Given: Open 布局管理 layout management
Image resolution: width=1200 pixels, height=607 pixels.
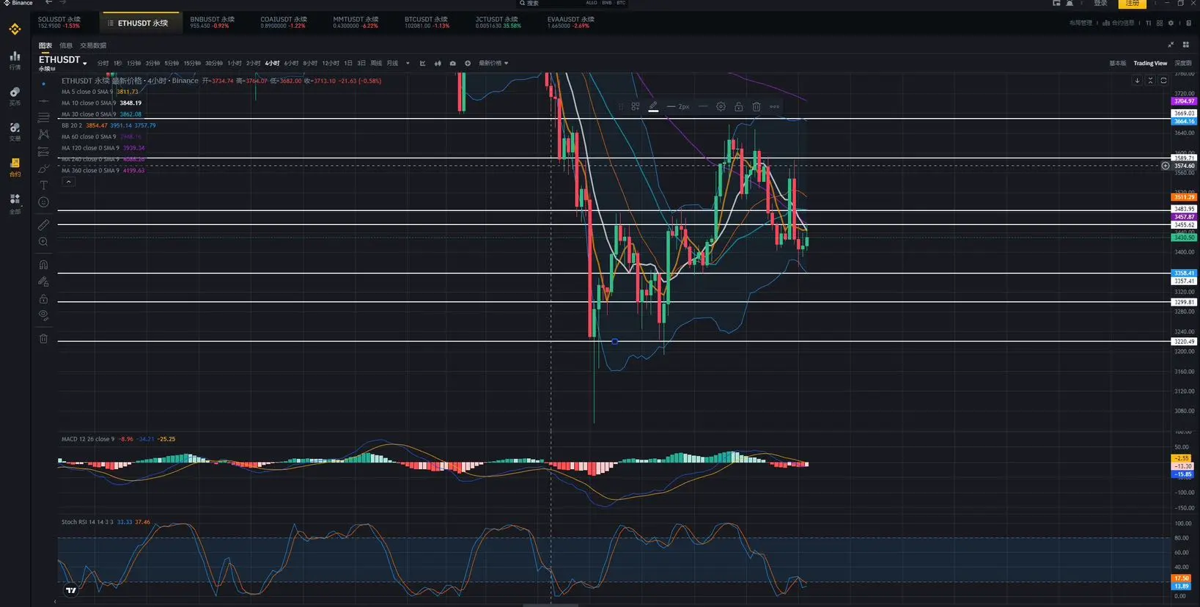Looking at the screenshot, I should click(x=1081, y=23).
